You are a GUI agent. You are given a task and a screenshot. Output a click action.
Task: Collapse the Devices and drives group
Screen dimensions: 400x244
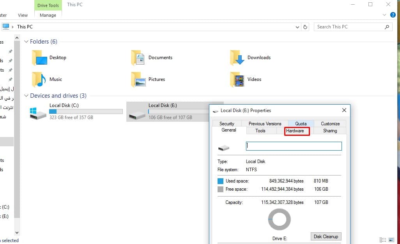coord(26,96)
